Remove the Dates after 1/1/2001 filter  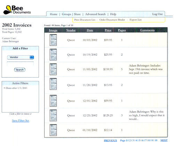click(16, 88)
